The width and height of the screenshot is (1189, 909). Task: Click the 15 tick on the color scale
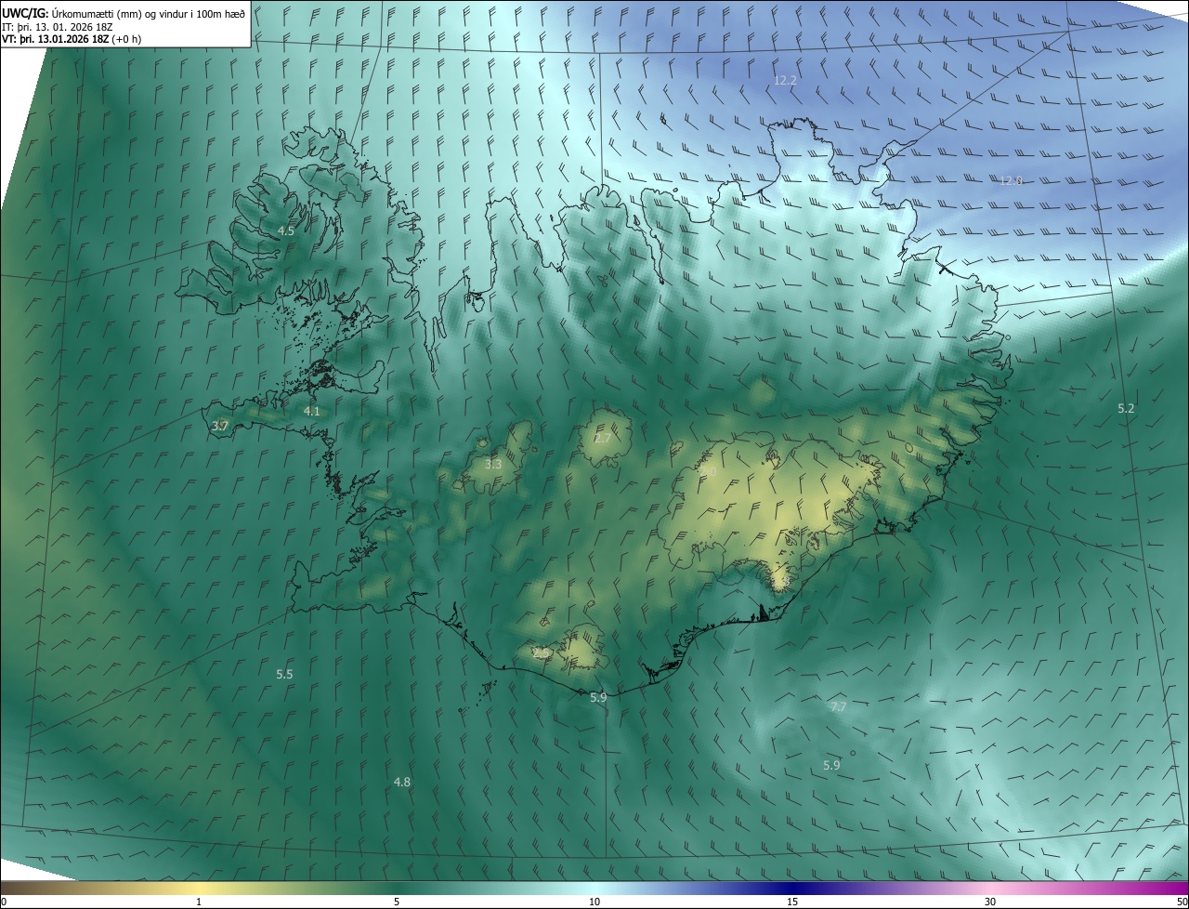point(792,902)
